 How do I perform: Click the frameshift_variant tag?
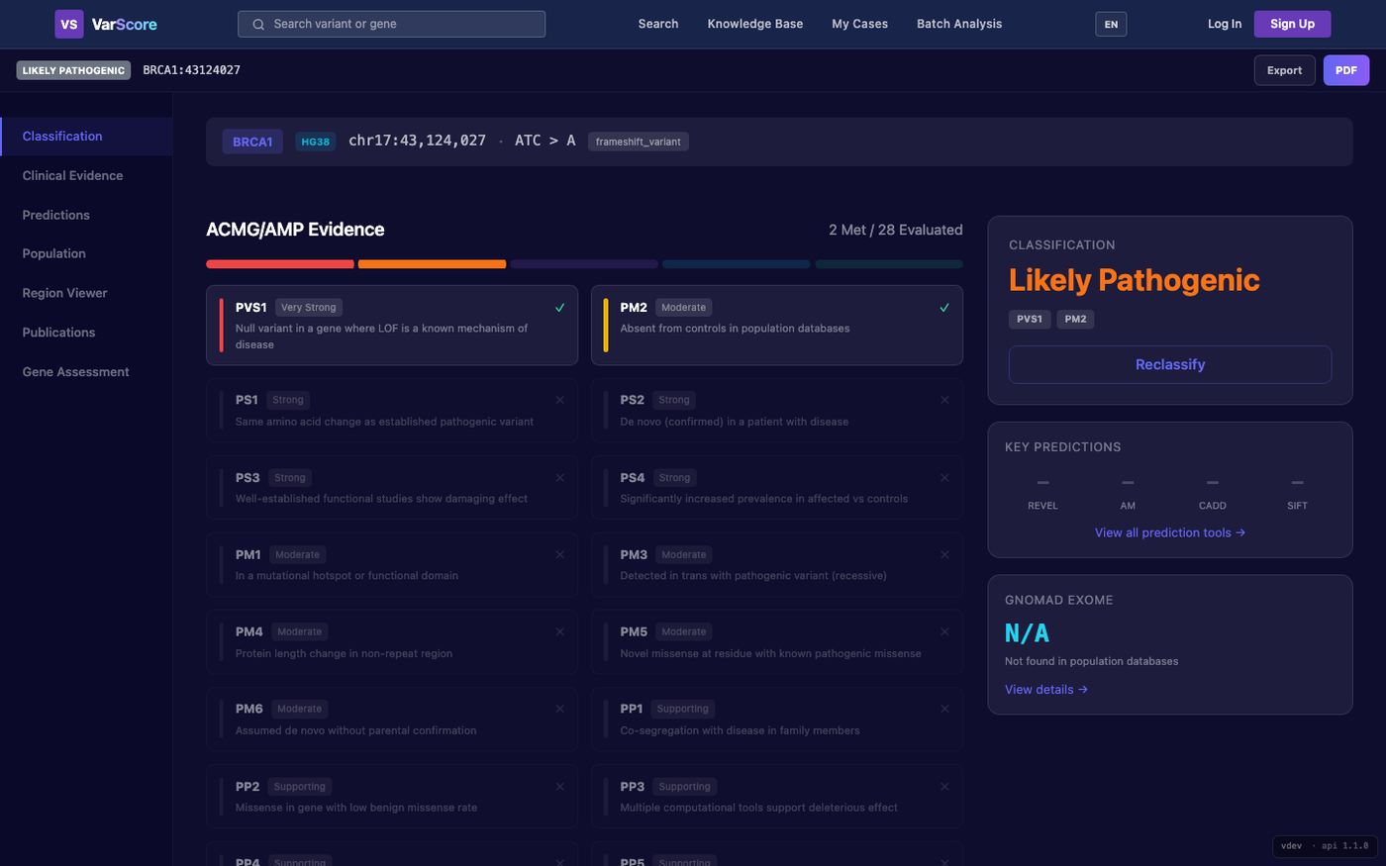pos(639,142)
